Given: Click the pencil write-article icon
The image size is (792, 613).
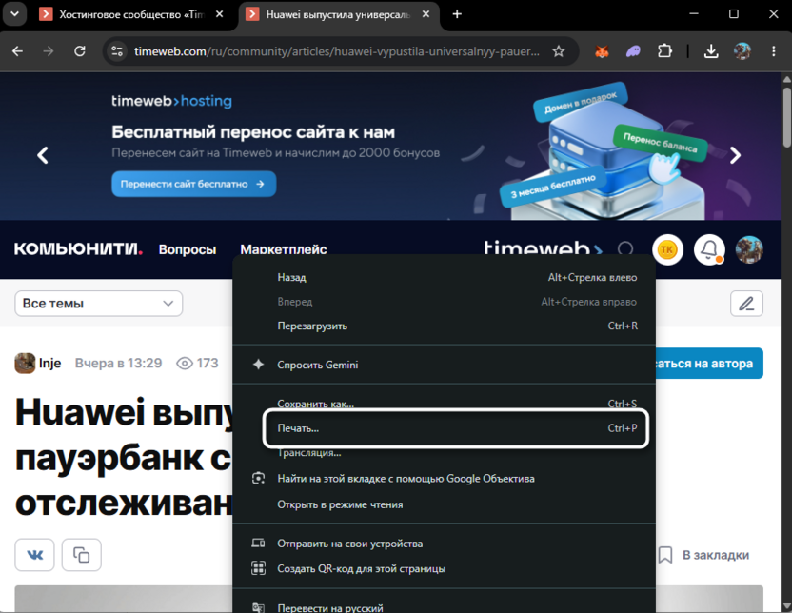Looking at the screenshot, I should (x=746, y=304).
